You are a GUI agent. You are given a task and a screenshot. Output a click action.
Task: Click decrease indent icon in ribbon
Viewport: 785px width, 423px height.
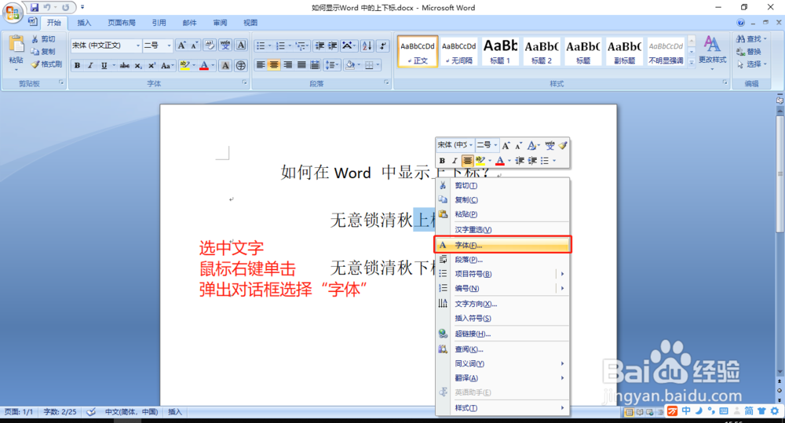pyautogui.click(x=319, y=46)
